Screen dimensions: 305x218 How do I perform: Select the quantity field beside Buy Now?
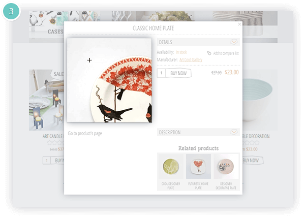(161, 73)
